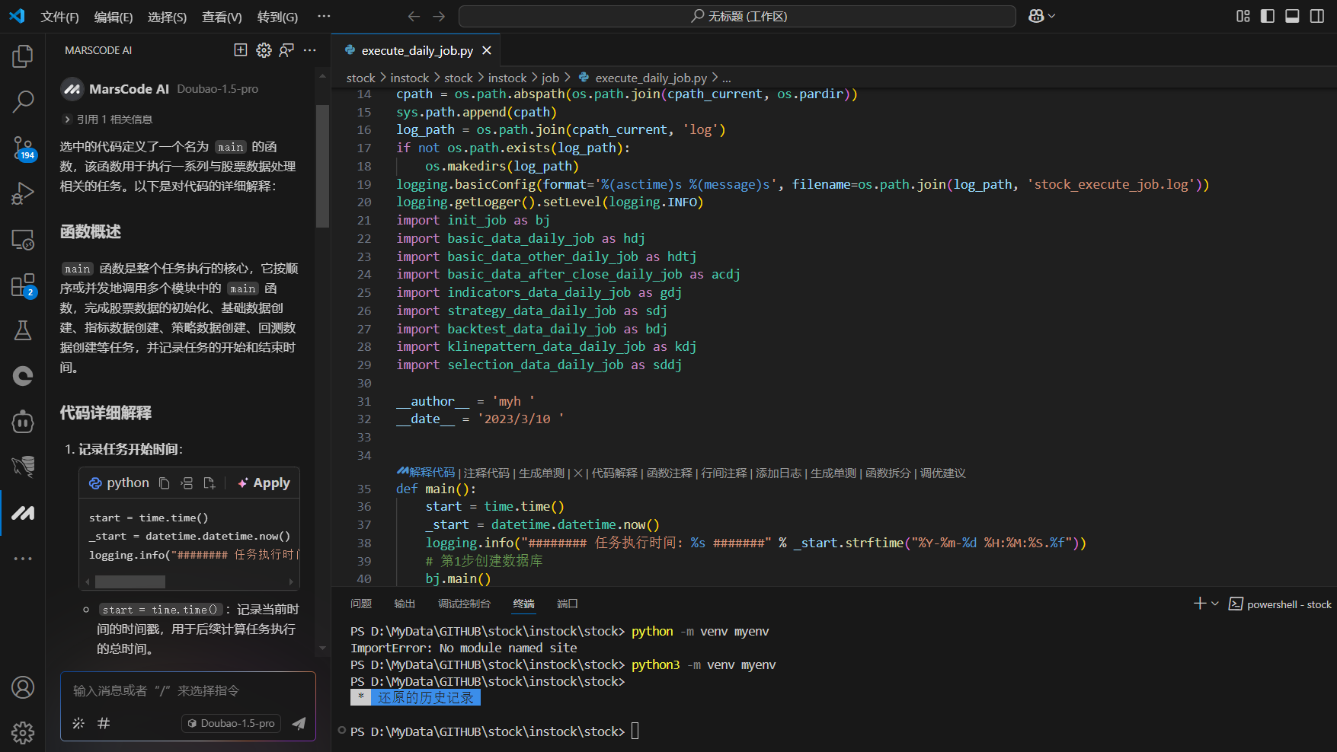Apply the suggested python code
Screen dimensions: 1337x752
click(264, 483)
